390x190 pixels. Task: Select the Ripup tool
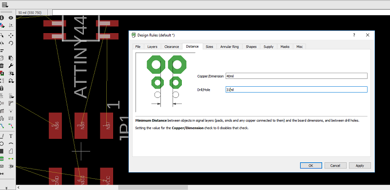(11, 126)
